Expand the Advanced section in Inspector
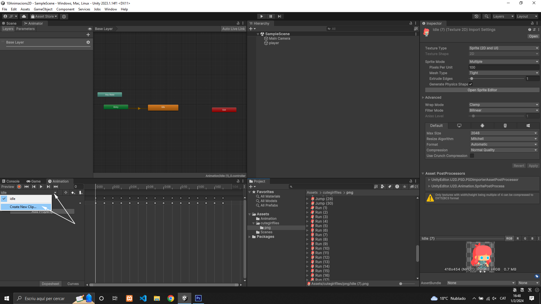Viewport: 541px width, 304px height. 433,97
